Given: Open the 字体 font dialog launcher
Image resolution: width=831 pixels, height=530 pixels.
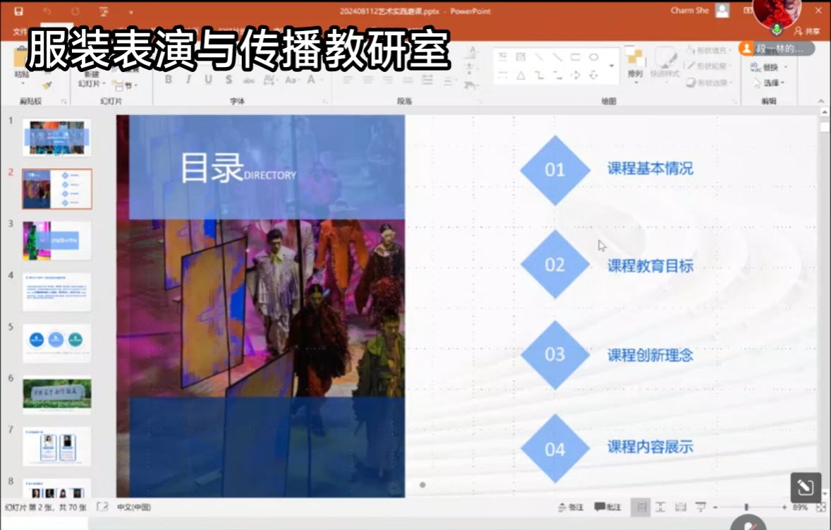Looking at the screenshot, I should tap(325, 101).
